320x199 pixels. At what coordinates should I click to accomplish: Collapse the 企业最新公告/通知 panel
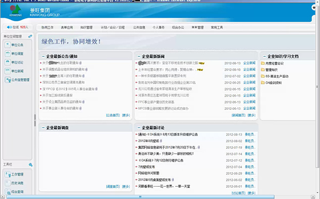coord(43,57)
